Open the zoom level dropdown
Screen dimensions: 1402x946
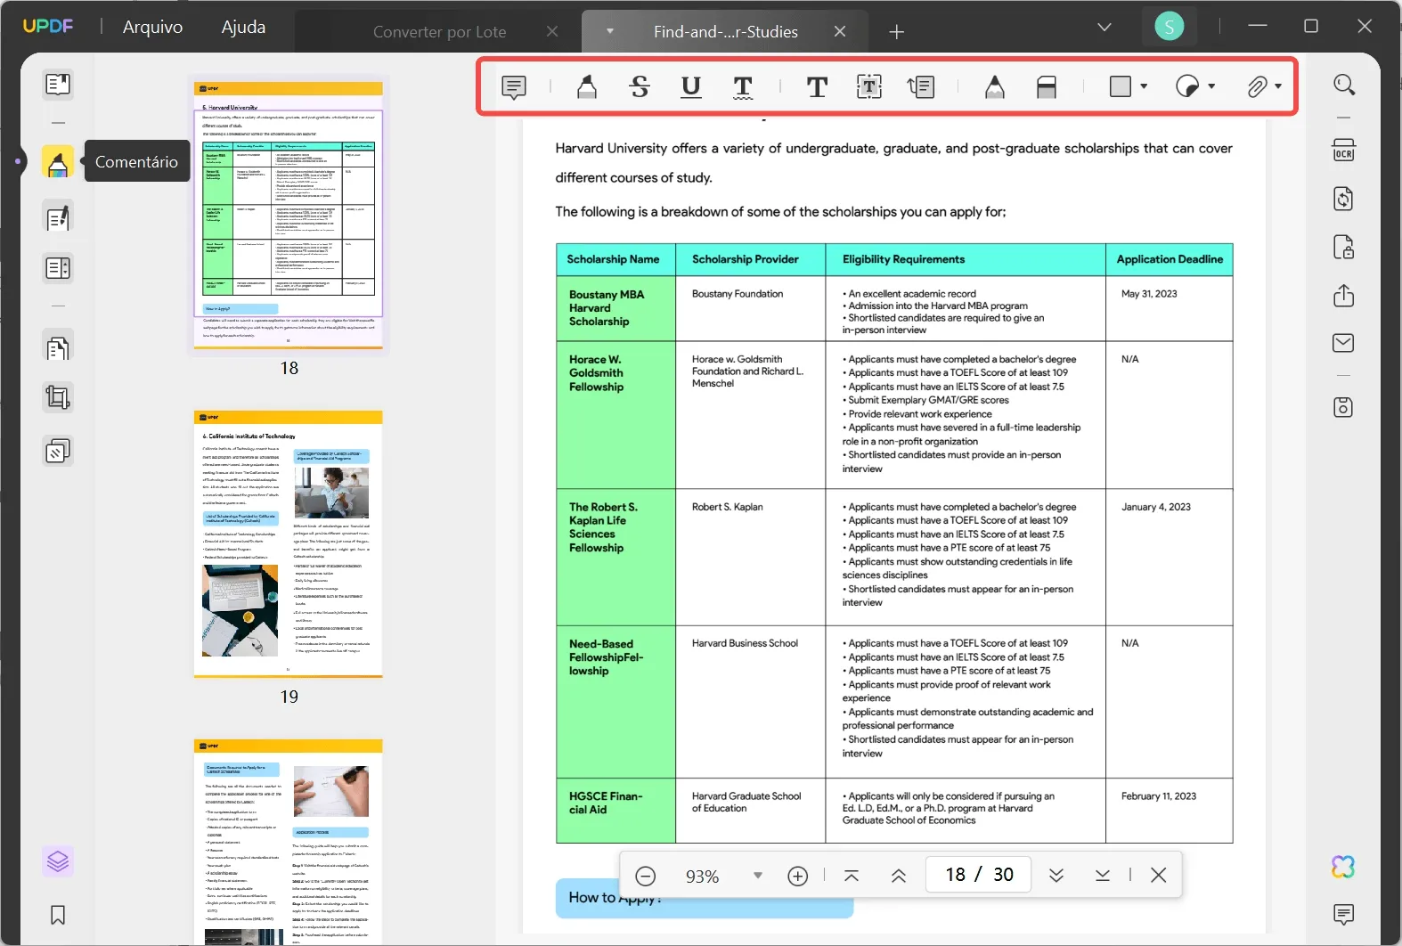tap(758, 876)
